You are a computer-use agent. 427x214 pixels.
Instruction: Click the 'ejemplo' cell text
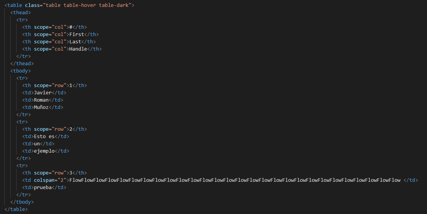pyautogui.click(x=45, y=151)
